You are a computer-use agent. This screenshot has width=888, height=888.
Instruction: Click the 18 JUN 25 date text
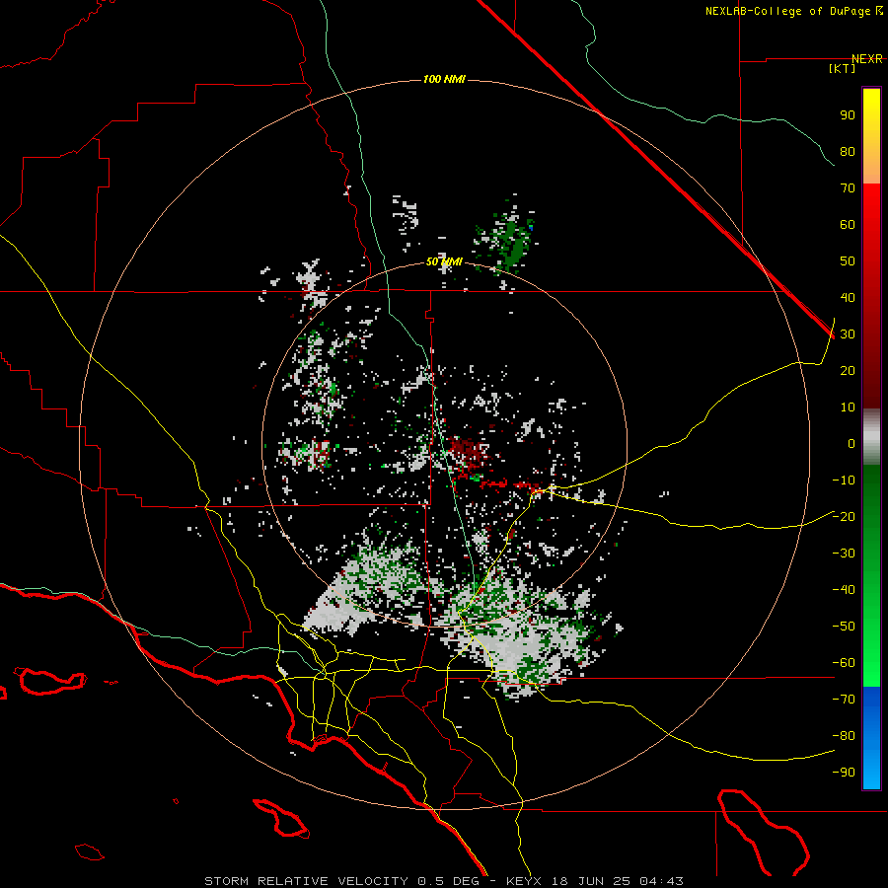pos(591,881)
